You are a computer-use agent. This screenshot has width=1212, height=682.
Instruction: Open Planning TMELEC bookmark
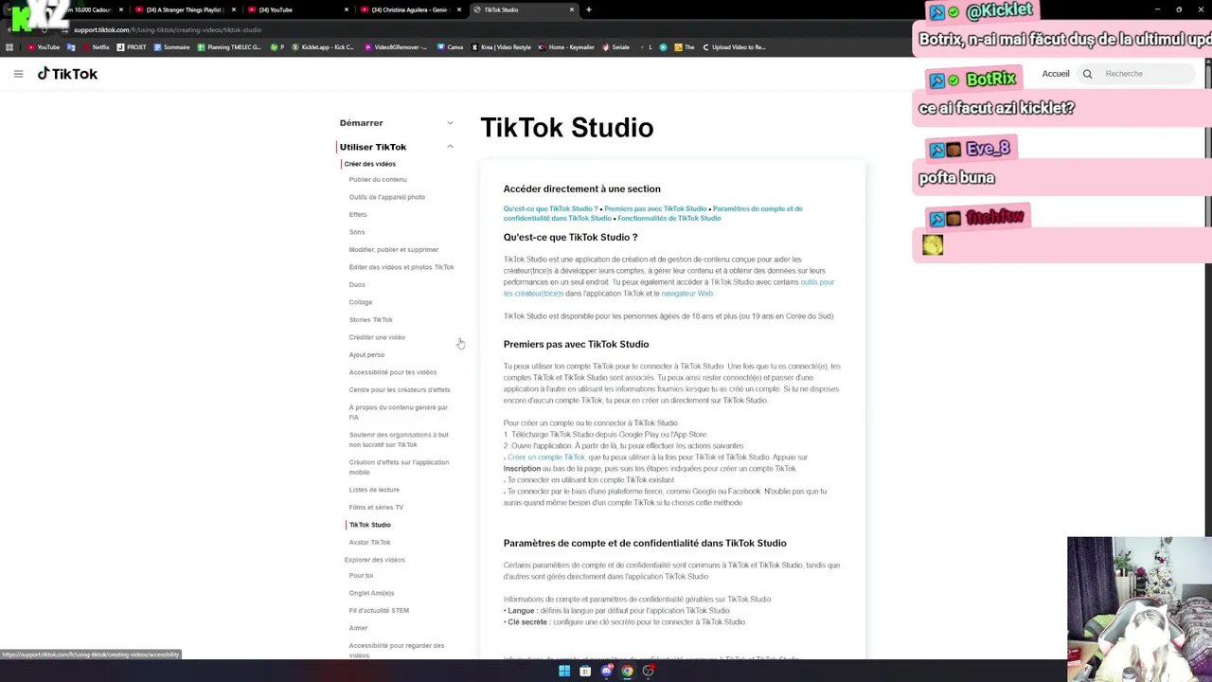tap(229, 47)
